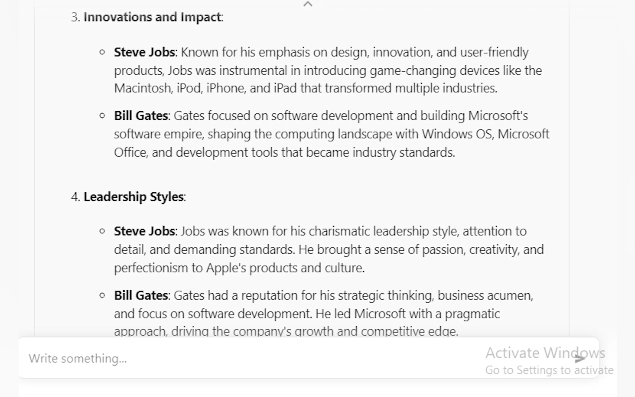Click the list number 4
635x397 pixels.
coord(75,197)
